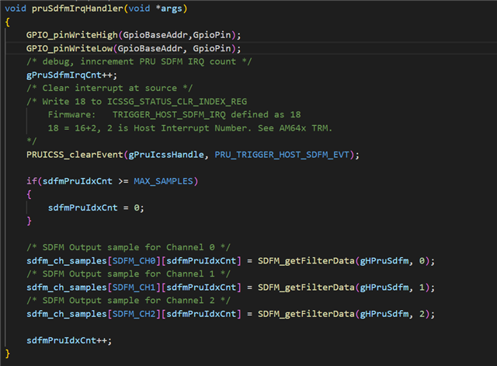497x366 pixels.
Task: Click SDFM_getFilterData call with argument 1
Action: click(x=346, y=288)
